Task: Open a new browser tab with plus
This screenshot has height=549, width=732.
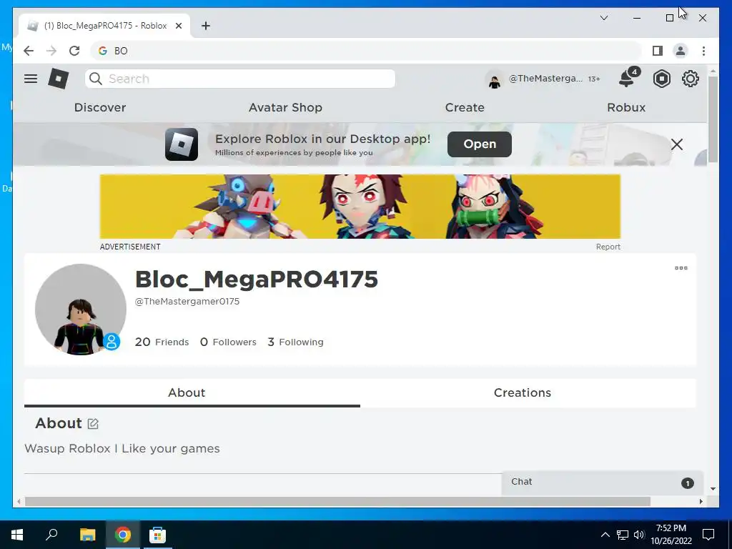Action: point(206,26)
